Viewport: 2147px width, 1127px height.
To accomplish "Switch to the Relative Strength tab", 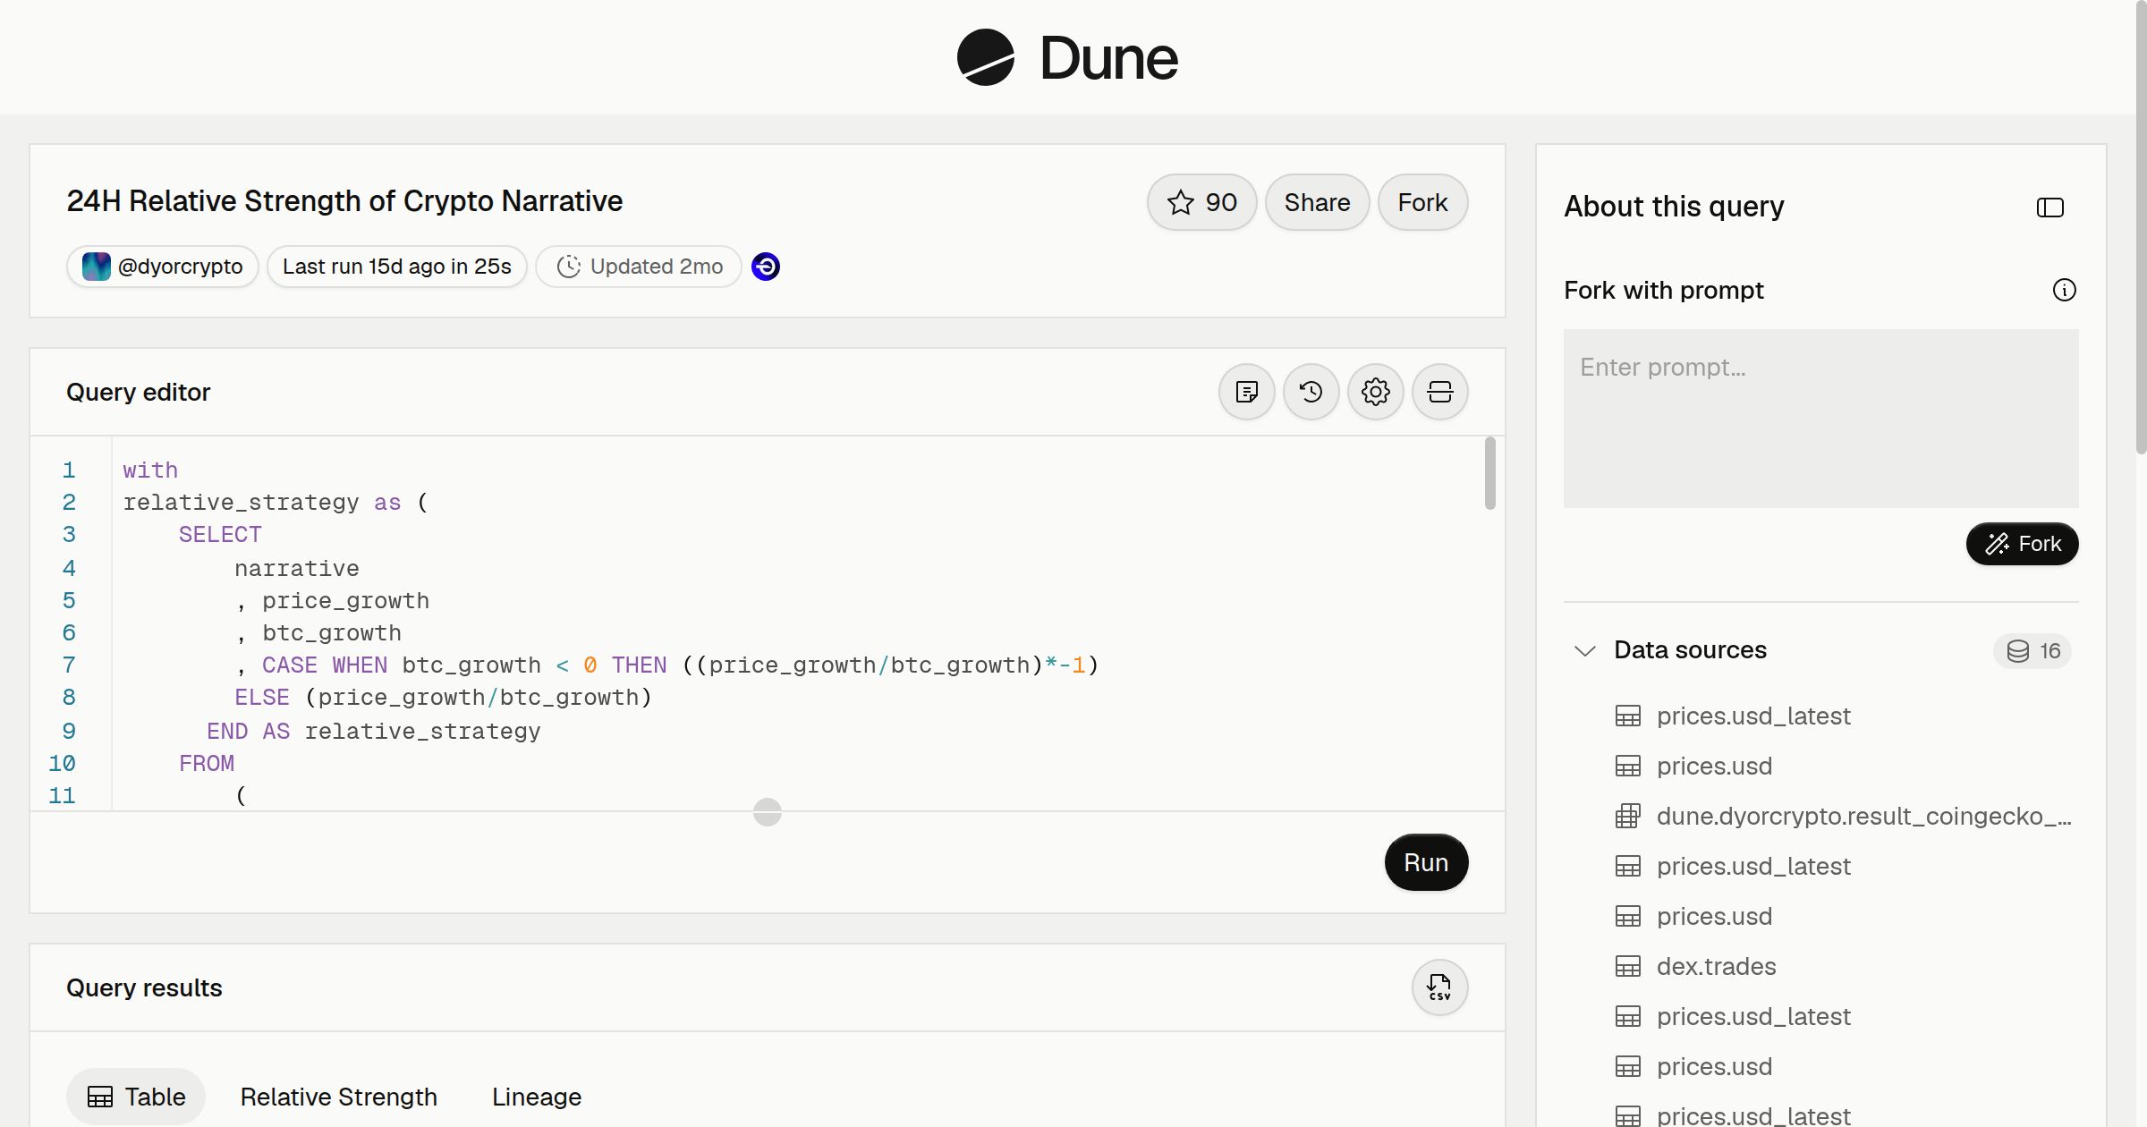I will pos(339,1097).
